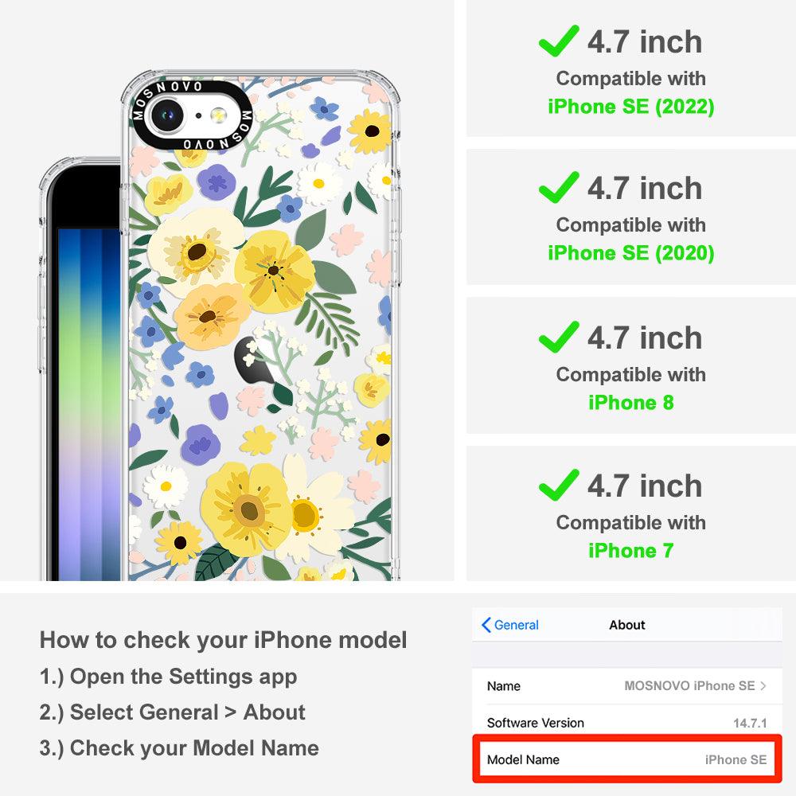
Task: Click the iPhone 7 compatibility text
Action: coord(631,550)
